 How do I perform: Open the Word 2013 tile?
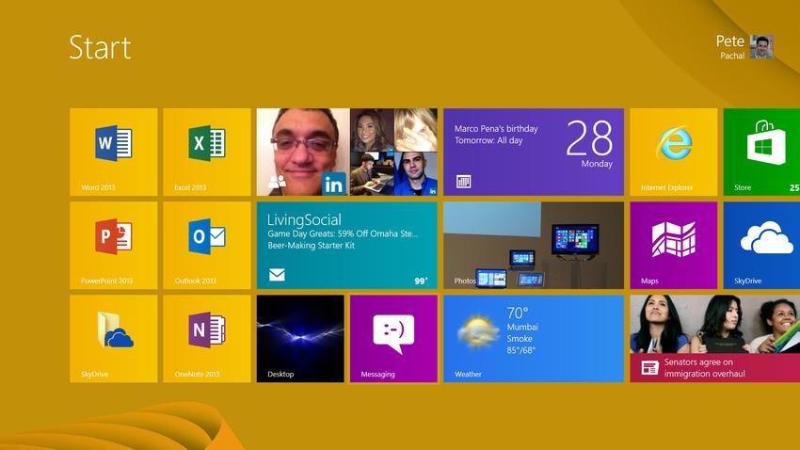click(x=113, y=152)
